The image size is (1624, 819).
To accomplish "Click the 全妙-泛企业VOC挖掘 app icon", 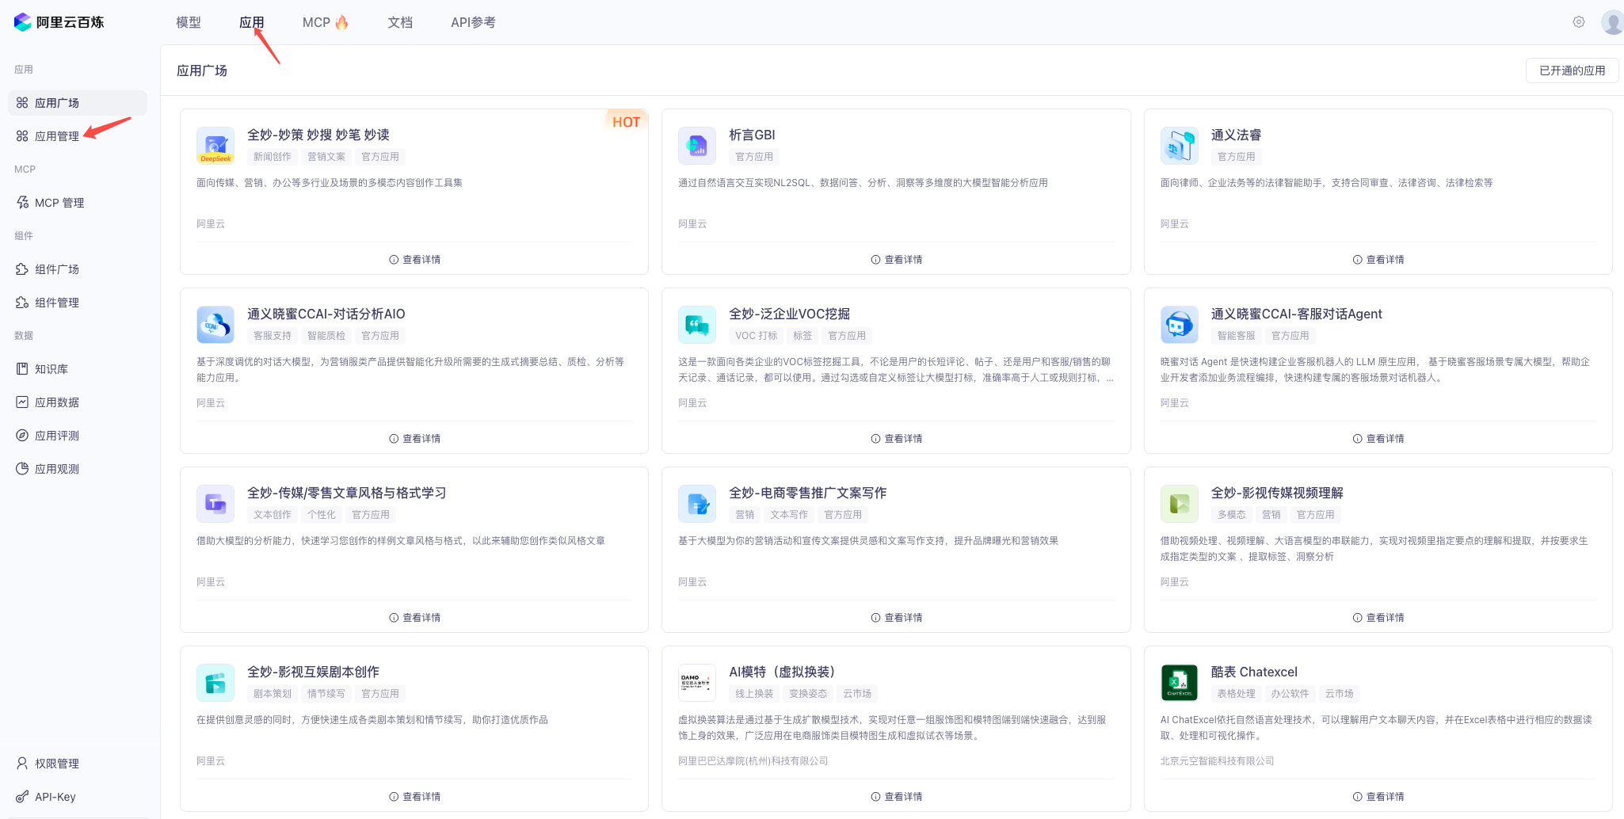I will (697, 325).
